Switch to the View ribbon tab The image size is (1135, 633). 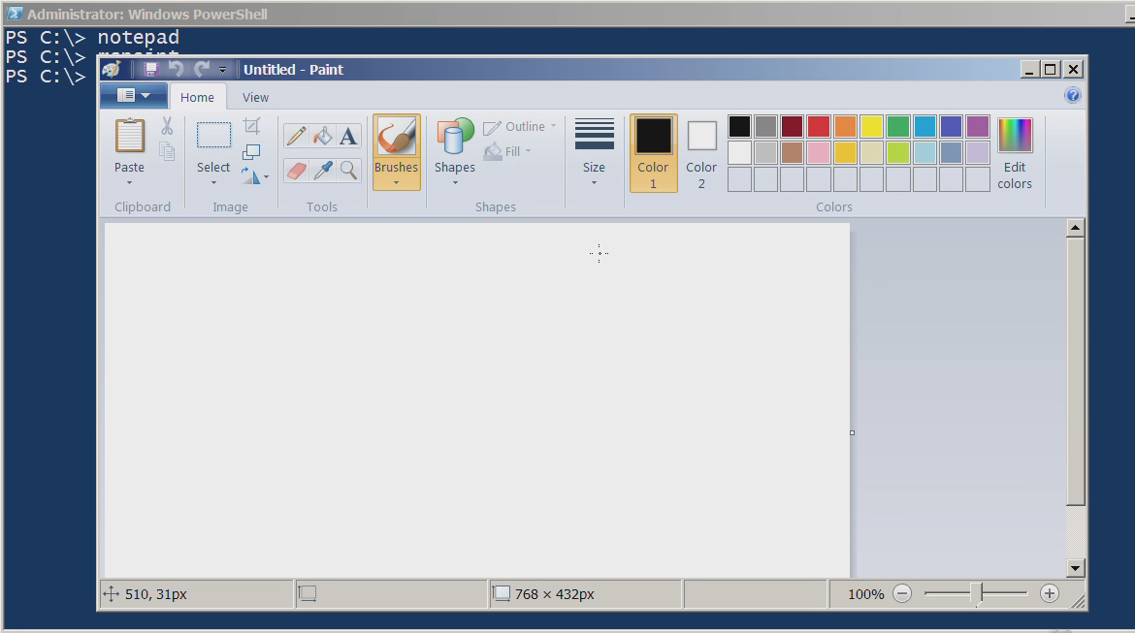click(255, 97)
